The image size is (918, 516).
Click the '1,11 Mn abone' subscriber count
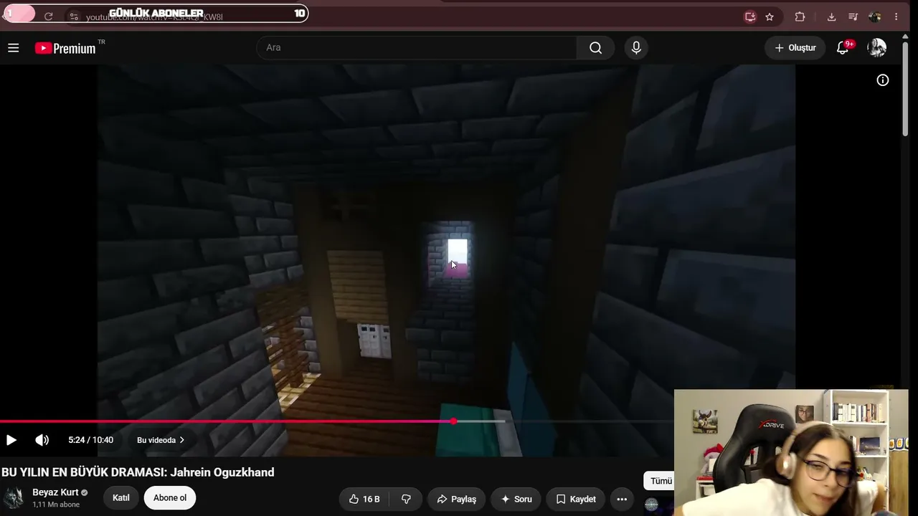tap(56, 505)
